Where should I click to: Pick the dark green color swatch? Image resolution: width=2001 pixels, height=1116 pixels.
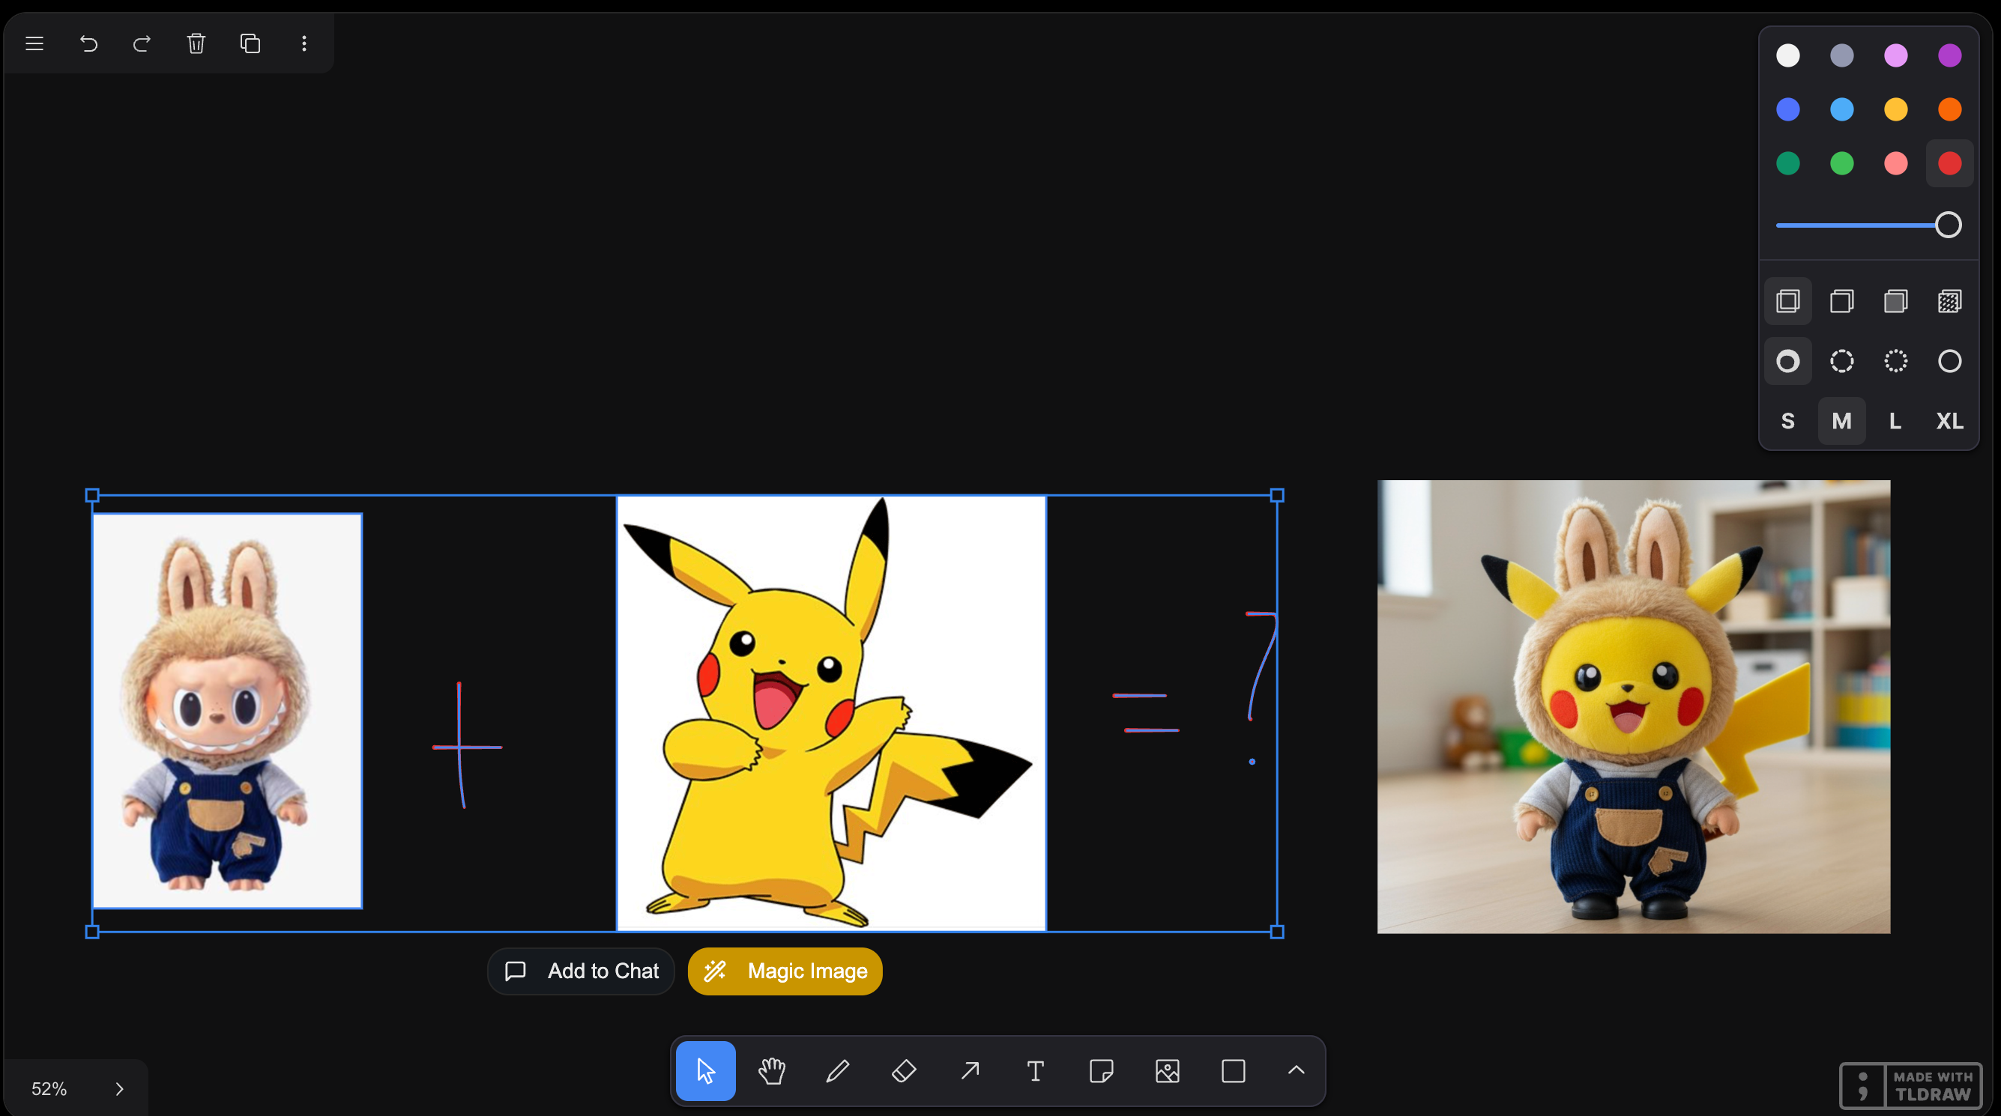click(1788, 164)
